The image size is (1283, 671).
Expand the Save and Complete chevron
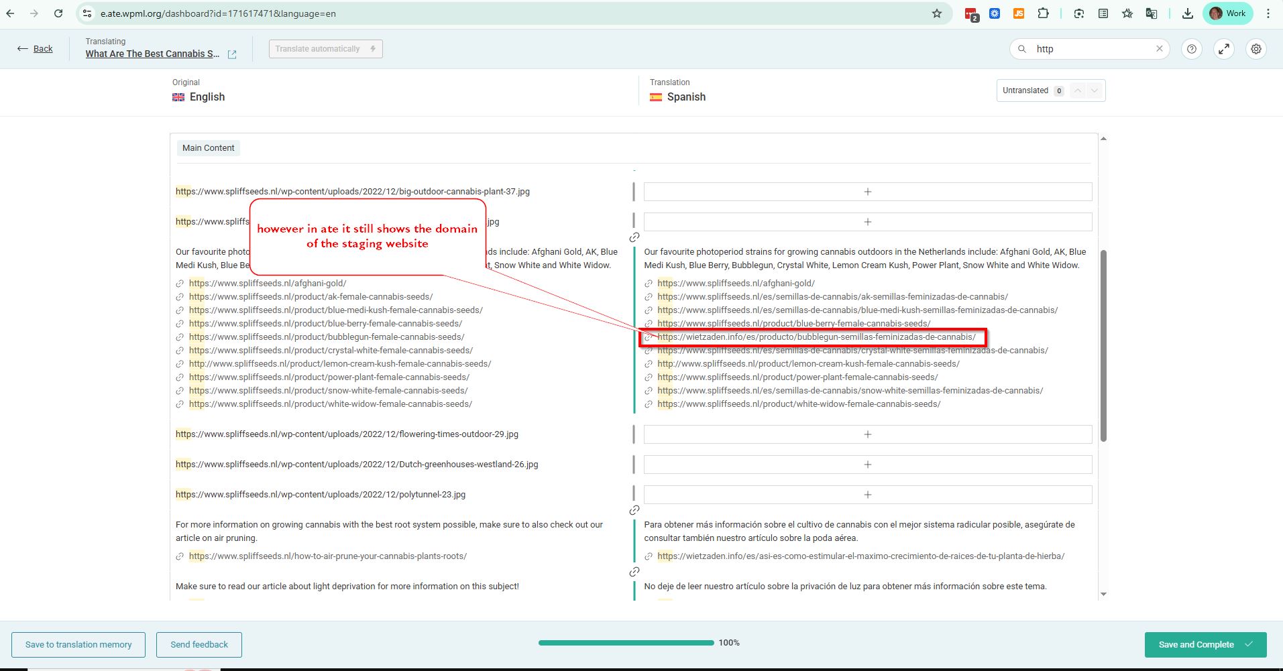point(1249,645)
